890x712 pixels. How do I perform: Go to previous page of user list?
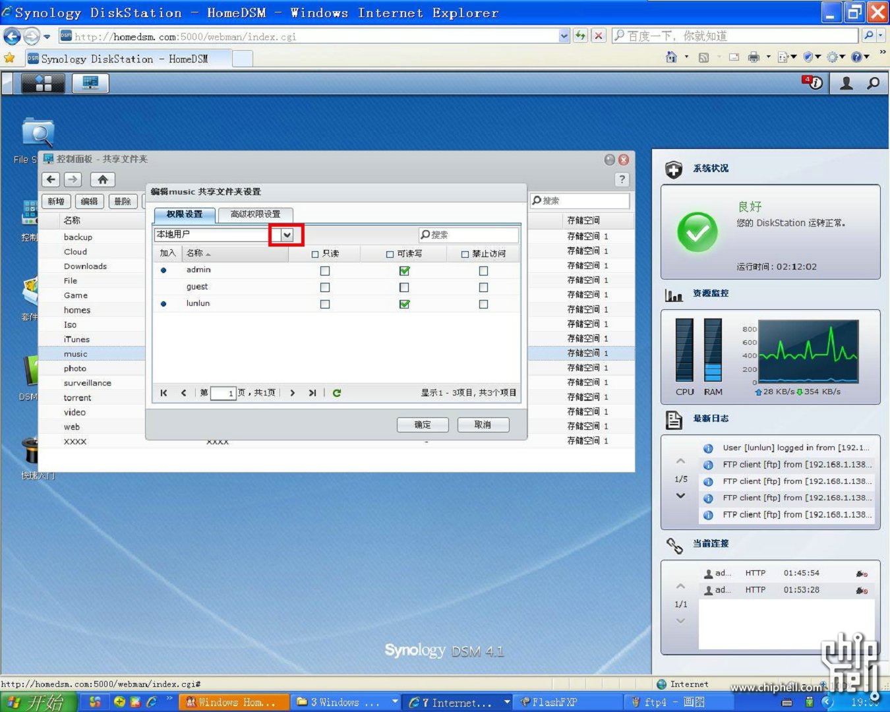click(x=184, y=393)
